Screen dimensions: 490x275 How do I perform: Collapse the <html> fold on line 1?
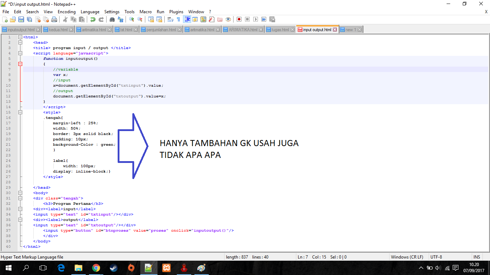coord(20,37)
